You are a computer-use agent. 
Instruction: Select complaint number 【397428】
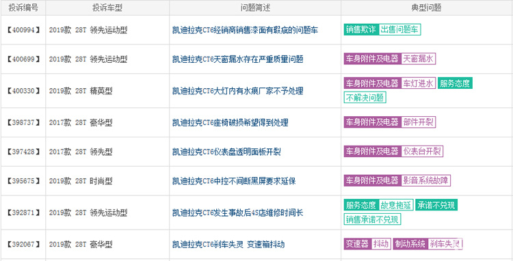(x=23, y=152)
